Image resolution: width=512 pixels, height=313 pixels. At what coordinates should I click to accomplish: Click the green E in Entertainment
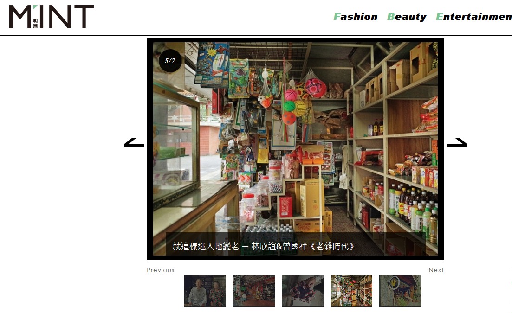point(440,17)
